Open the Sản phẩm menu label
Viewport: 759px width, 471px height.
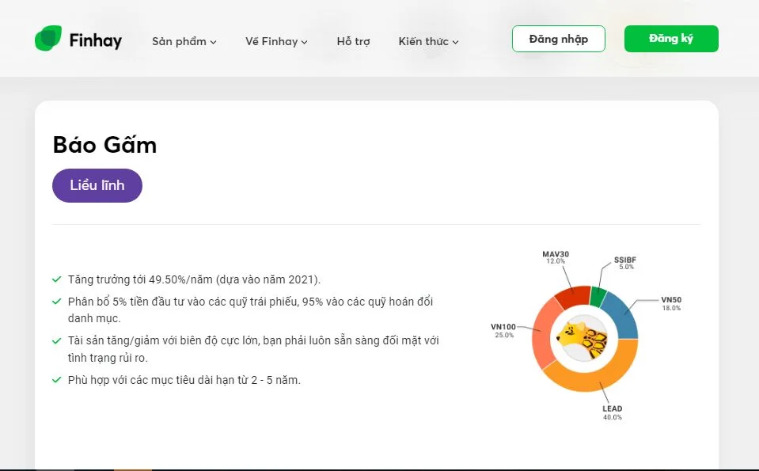coord(179,42)
